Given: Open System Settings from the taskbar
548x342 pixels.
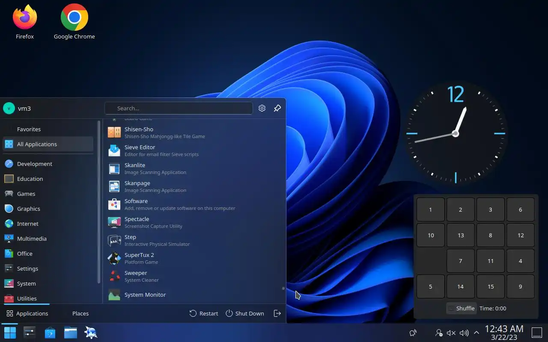Looking at the screenshot, I should click(x=30, y=332).
